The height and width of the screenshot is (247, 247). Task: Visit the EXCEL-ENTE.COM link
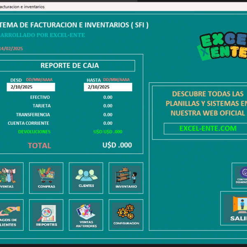(208, 128)
